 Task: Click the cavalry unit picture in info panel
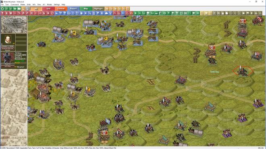coord(8,58)
